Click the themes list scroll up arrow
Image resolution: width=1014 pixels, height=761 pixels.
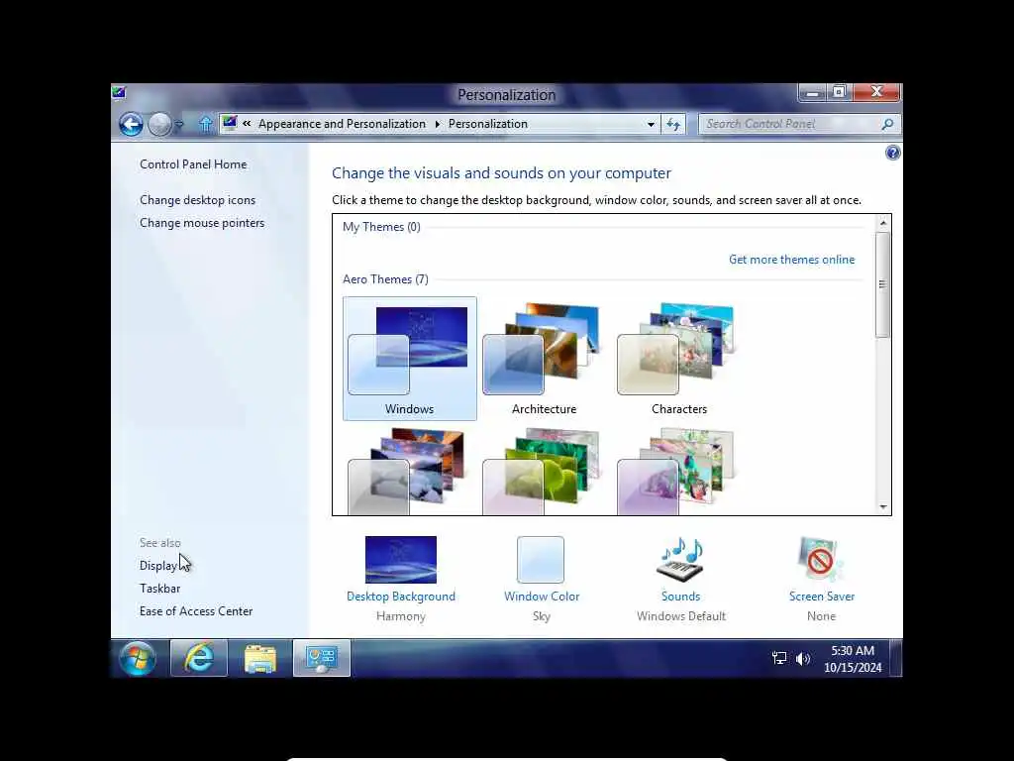(x=882, y=223)
